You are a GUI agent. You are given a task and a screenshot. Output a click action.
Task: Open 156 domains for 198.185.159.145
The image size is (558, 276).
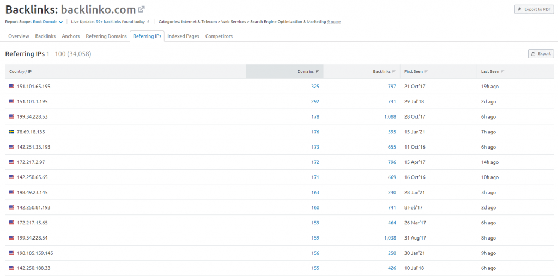pyautogui.click(x=315, y=253)
